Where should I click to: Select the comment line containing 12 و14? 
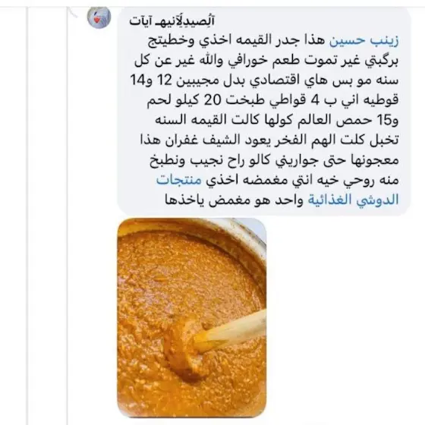(x=264, y=80)
